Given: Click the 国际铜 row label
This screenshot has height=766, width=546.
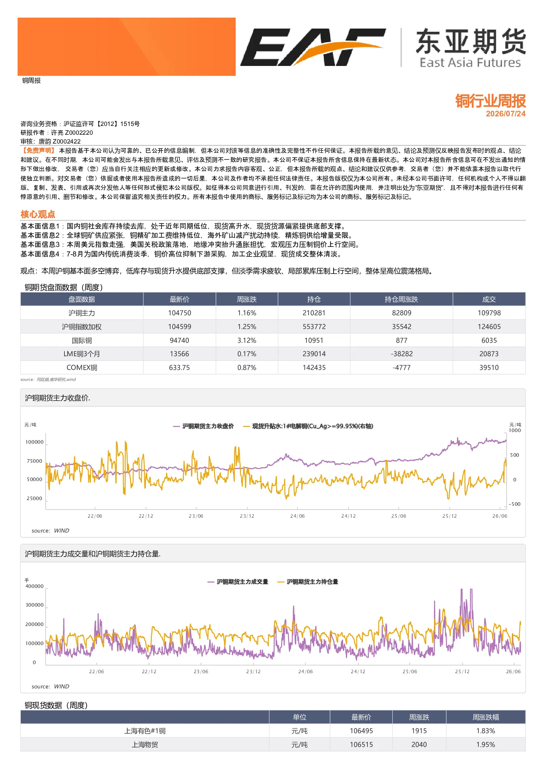Looking at the screenshot, I should coord(82,340).
